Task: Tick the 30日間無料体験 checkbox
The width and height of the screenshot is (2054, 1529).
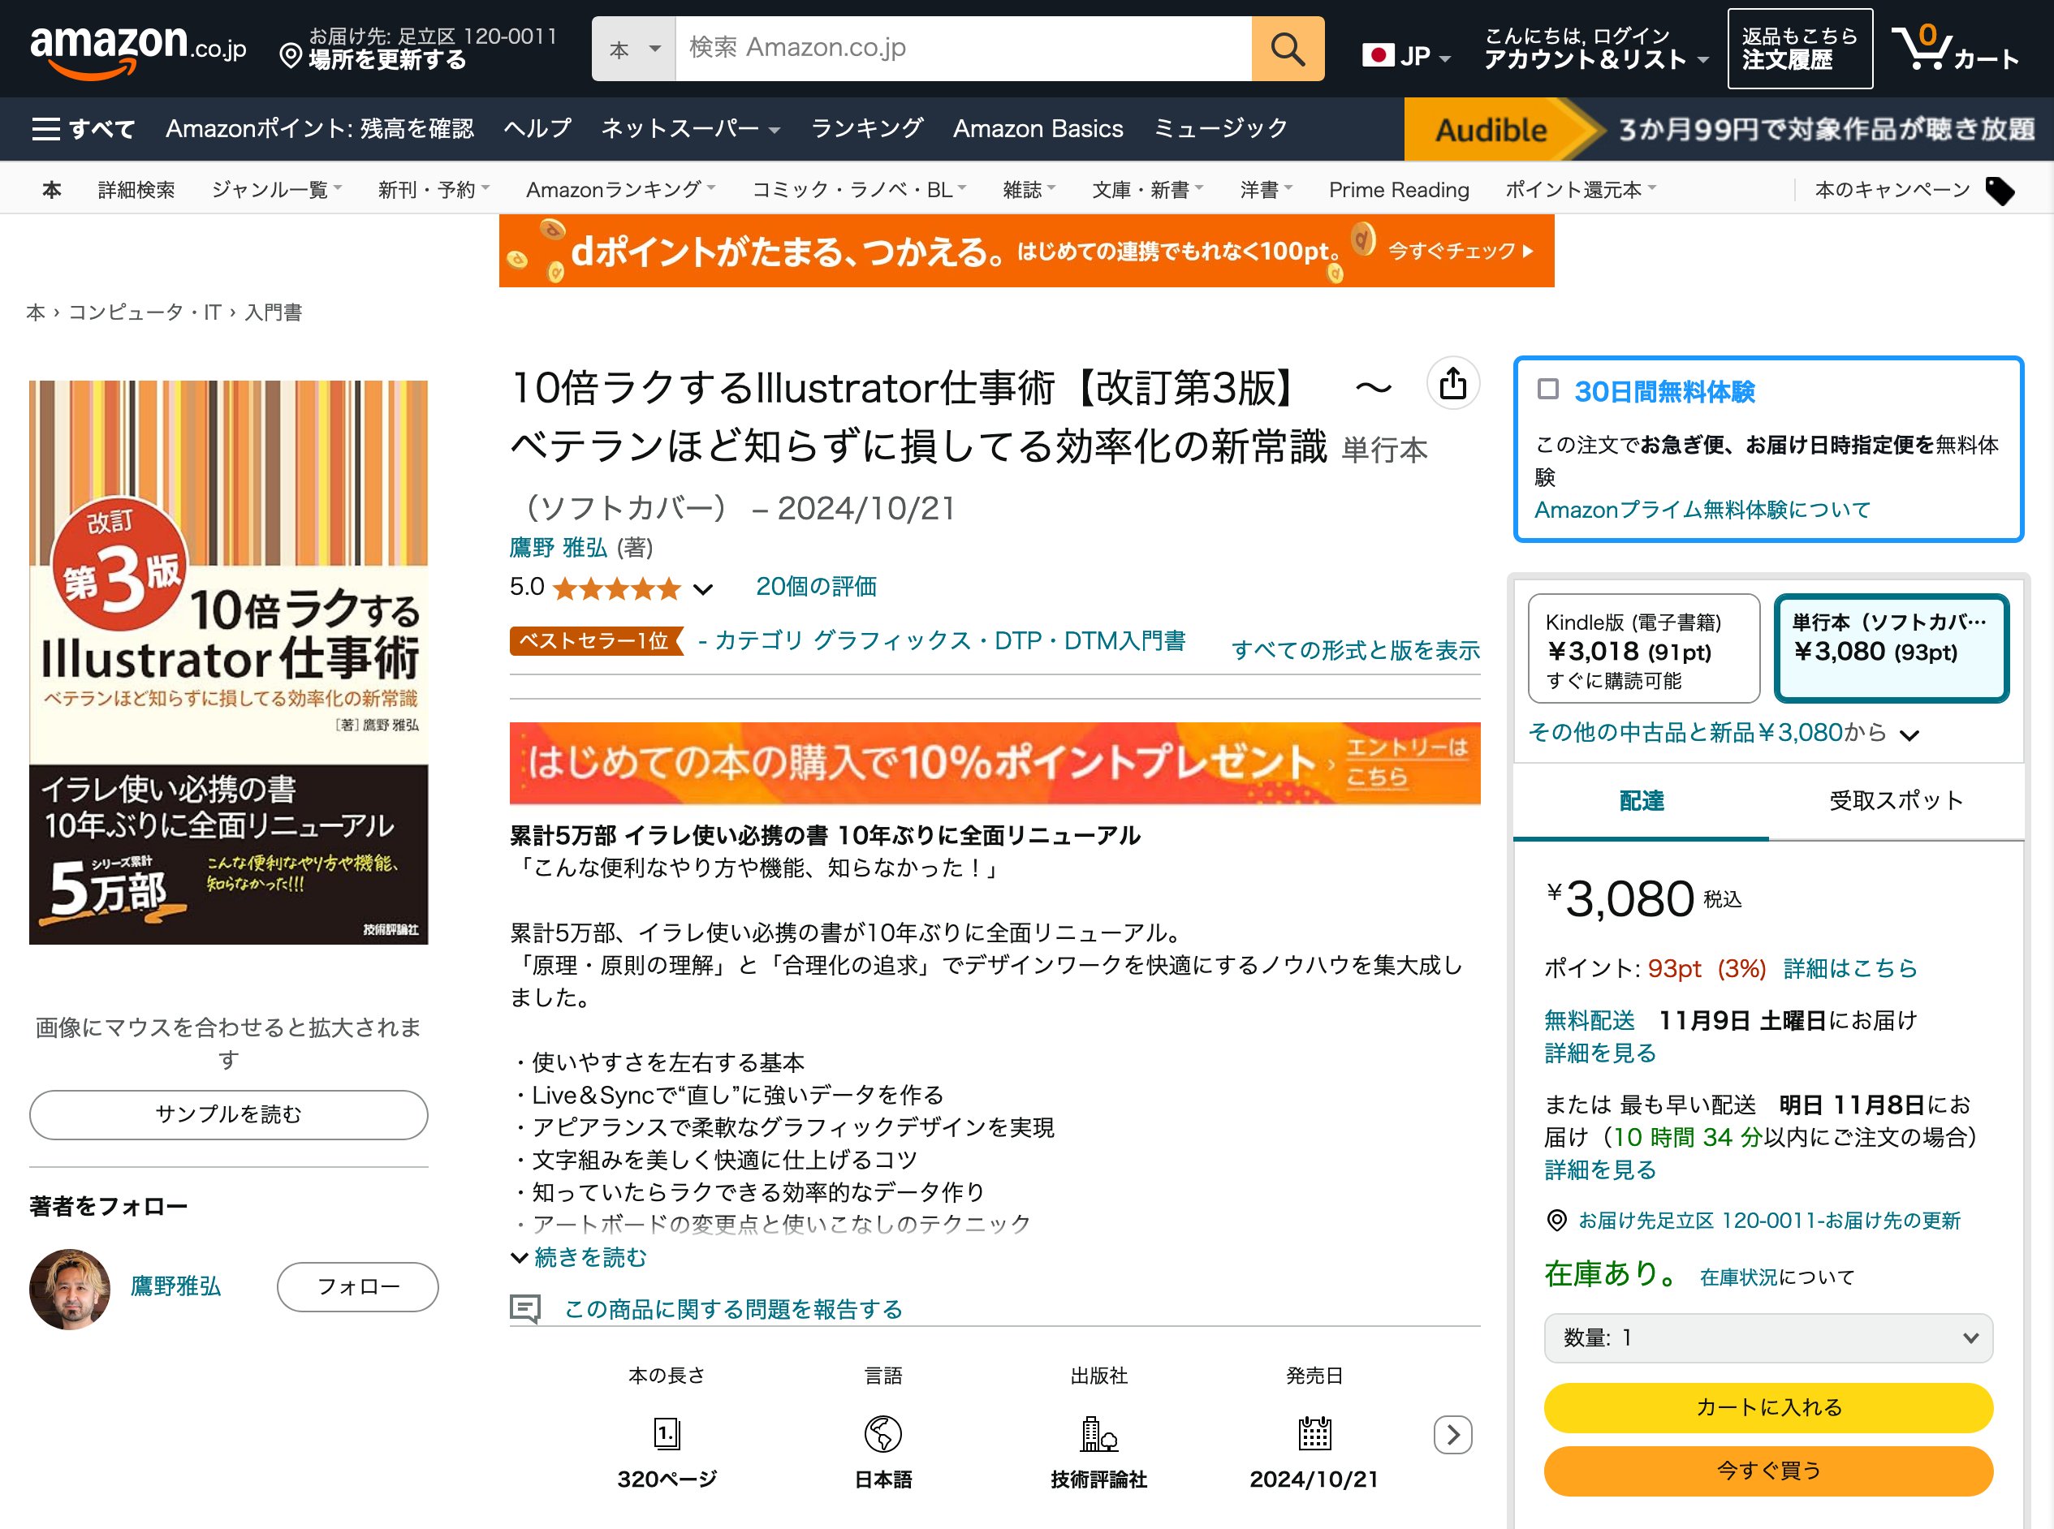Action: pyautogui.click(x=1547, y=389)
